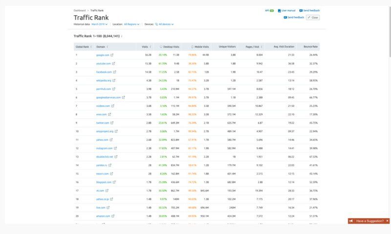Click the 26.44% bounce rate for google.com
The height and width of the screenshot is (234, 391).
tap(313, 55)
